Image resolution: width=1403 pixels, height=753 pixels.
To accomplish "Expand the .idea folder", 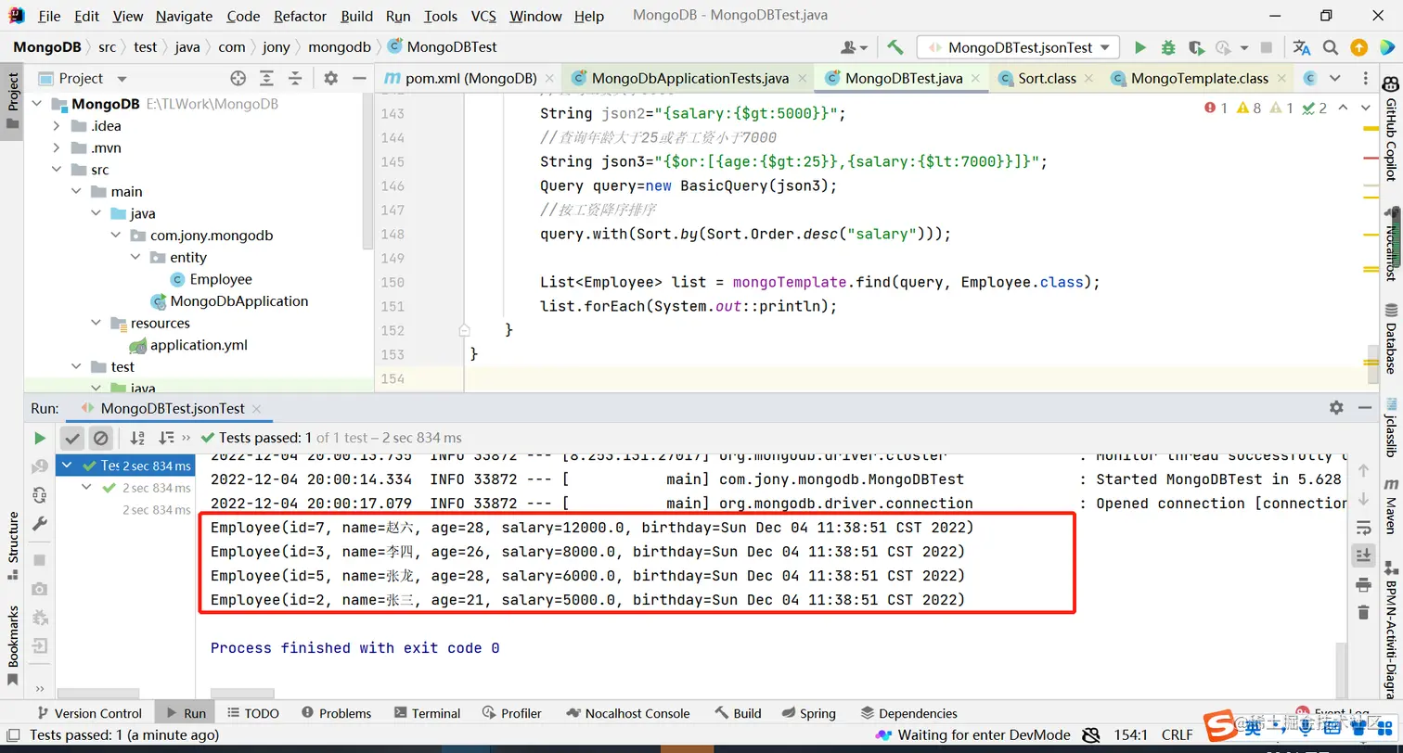I will point(57,126).
